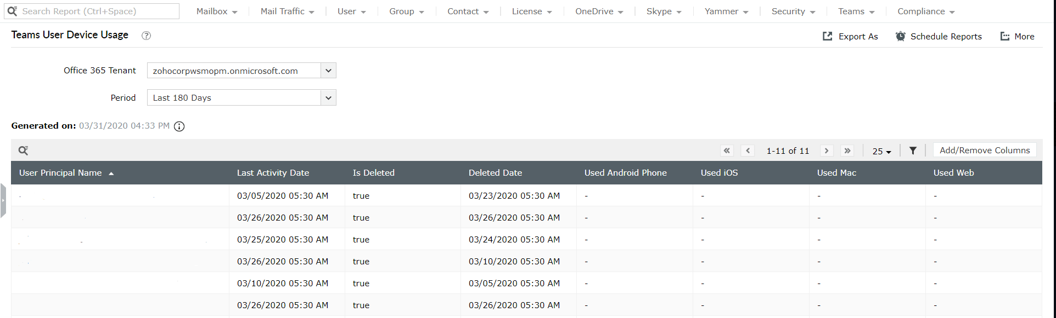Click the help question mark icon
This screenshot has height=318, width=1056.
(146, 36)
